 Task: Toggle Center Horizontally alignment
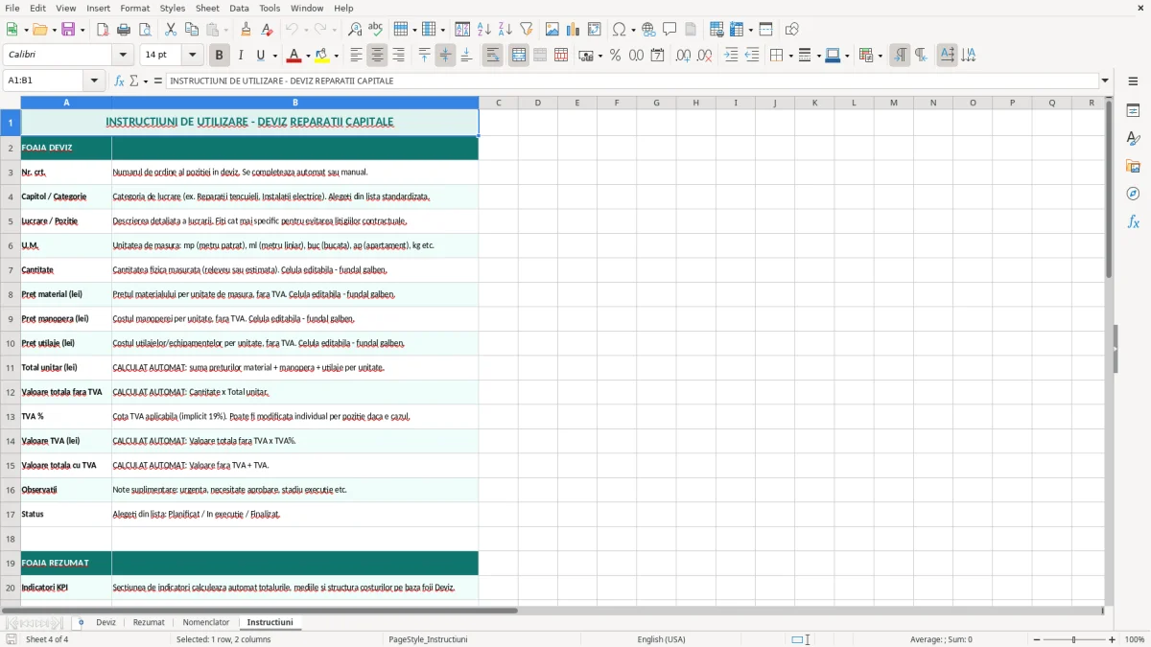pos(377,56)
